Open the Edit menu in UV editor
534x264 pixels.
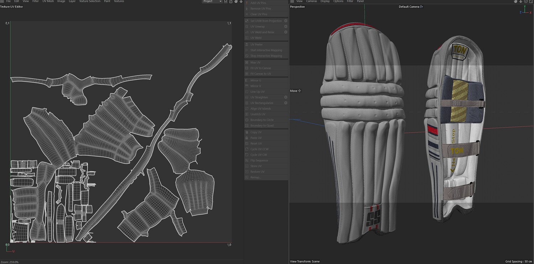(x=17, y=1)
